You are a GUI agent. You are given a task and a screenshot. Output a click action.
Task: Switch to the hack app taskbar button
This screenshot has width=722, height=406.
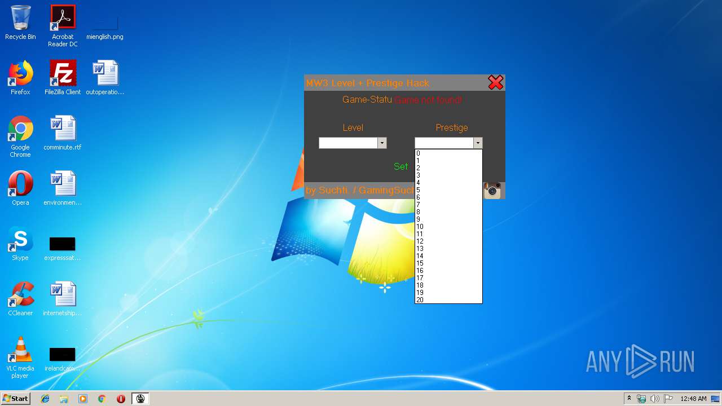140,399
